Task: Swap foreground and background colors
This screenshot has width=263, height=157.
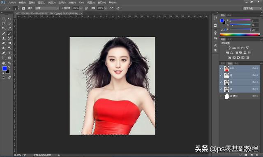Action: pyautogui.click(x=9, y=67)
